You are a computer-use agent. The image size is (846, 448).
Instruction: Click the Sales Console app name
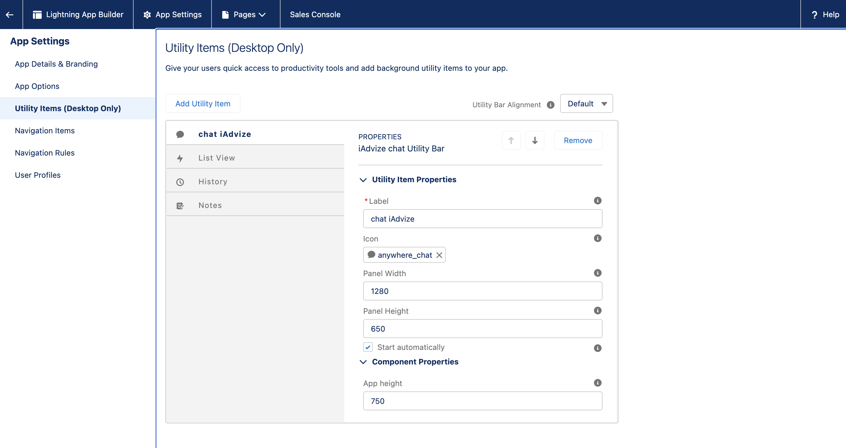(x=315, y=15)
